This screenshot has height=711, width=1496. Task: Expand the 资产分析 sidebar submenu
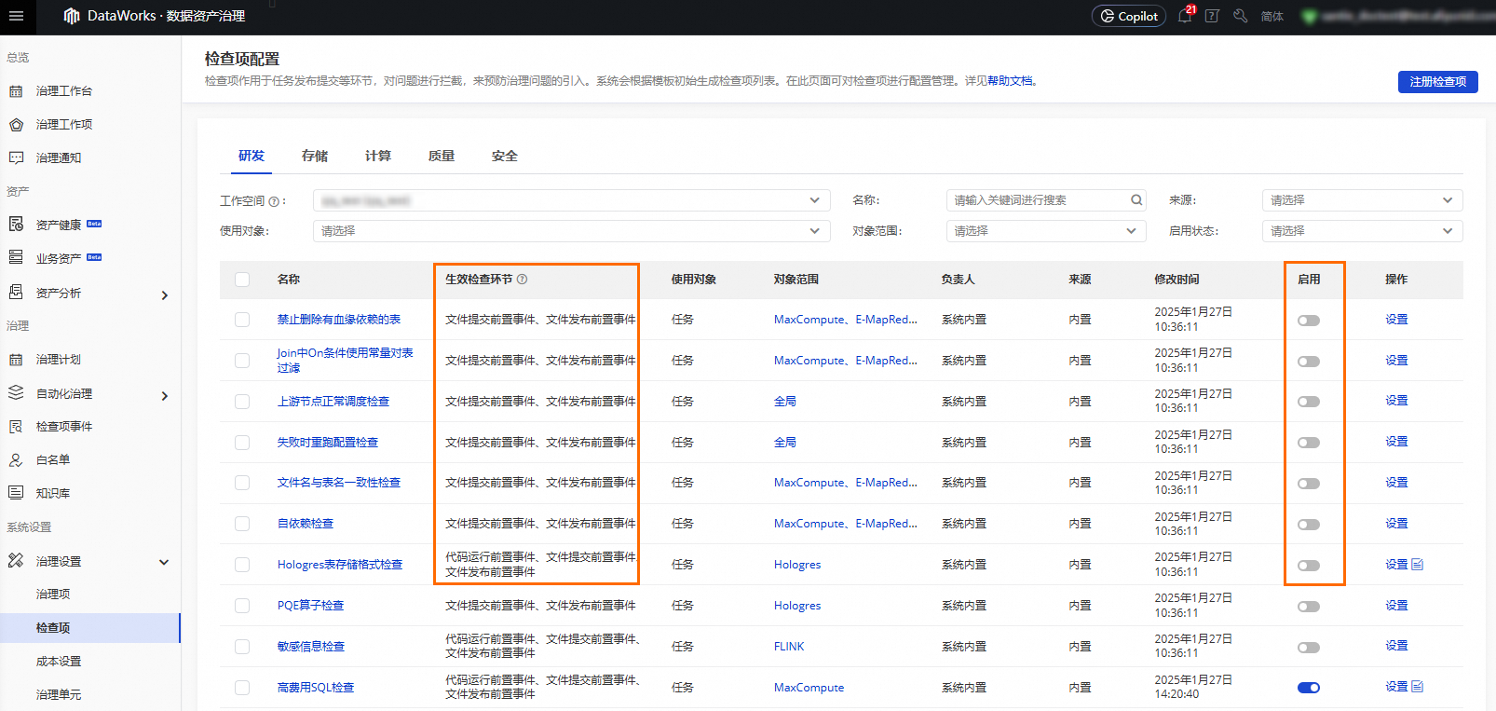click(x=164, y=294)
